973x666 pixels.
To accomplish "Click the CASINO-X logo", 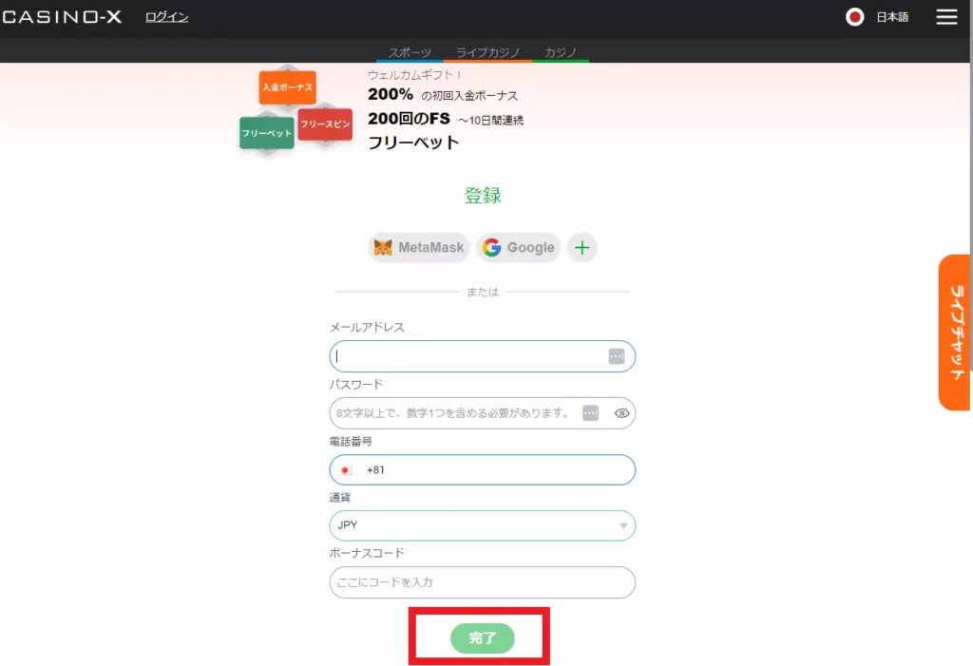I will click(x=62, y=17).
